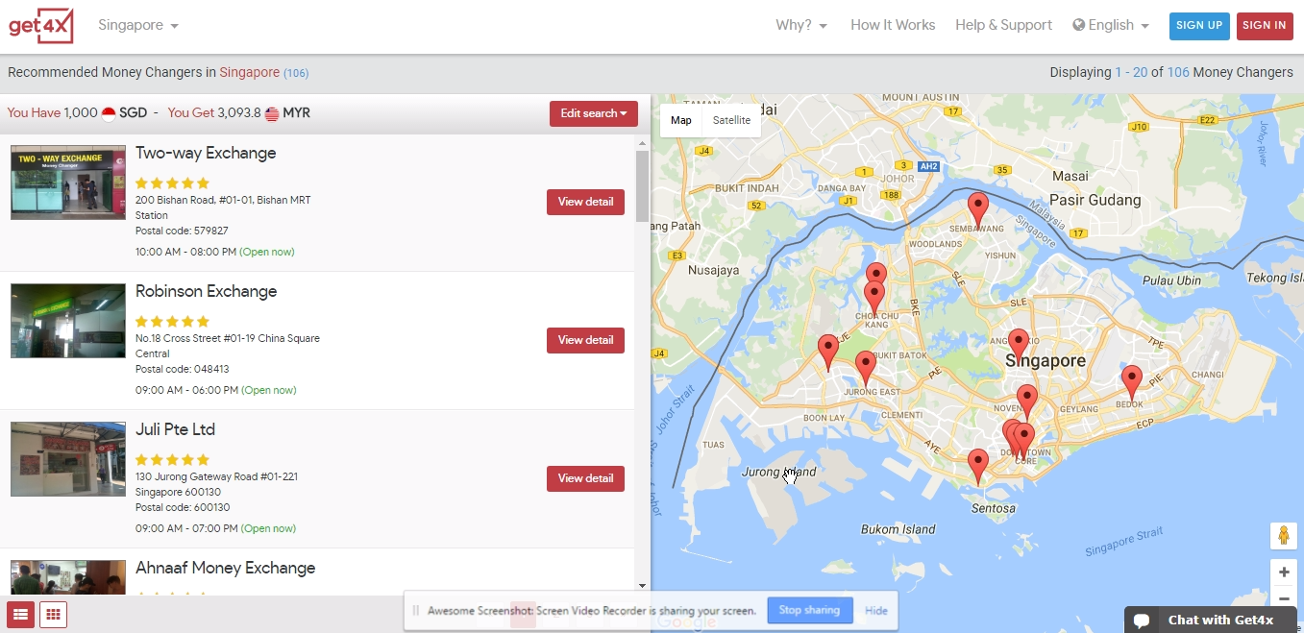Click "Displaying 1 - 20 of 106 Money Changers"

point(1171,73)
